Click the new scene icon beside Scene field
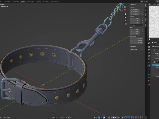 coord(157,1)
